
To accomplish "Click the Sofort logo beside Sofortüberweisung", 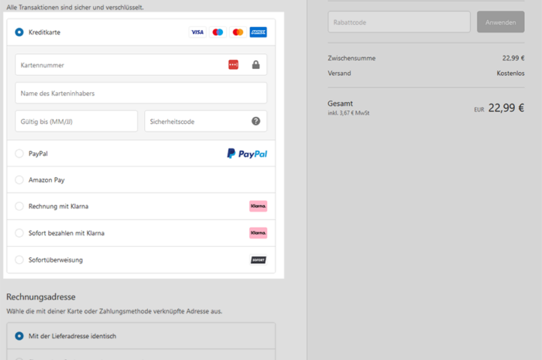I will tap(258, 260).
